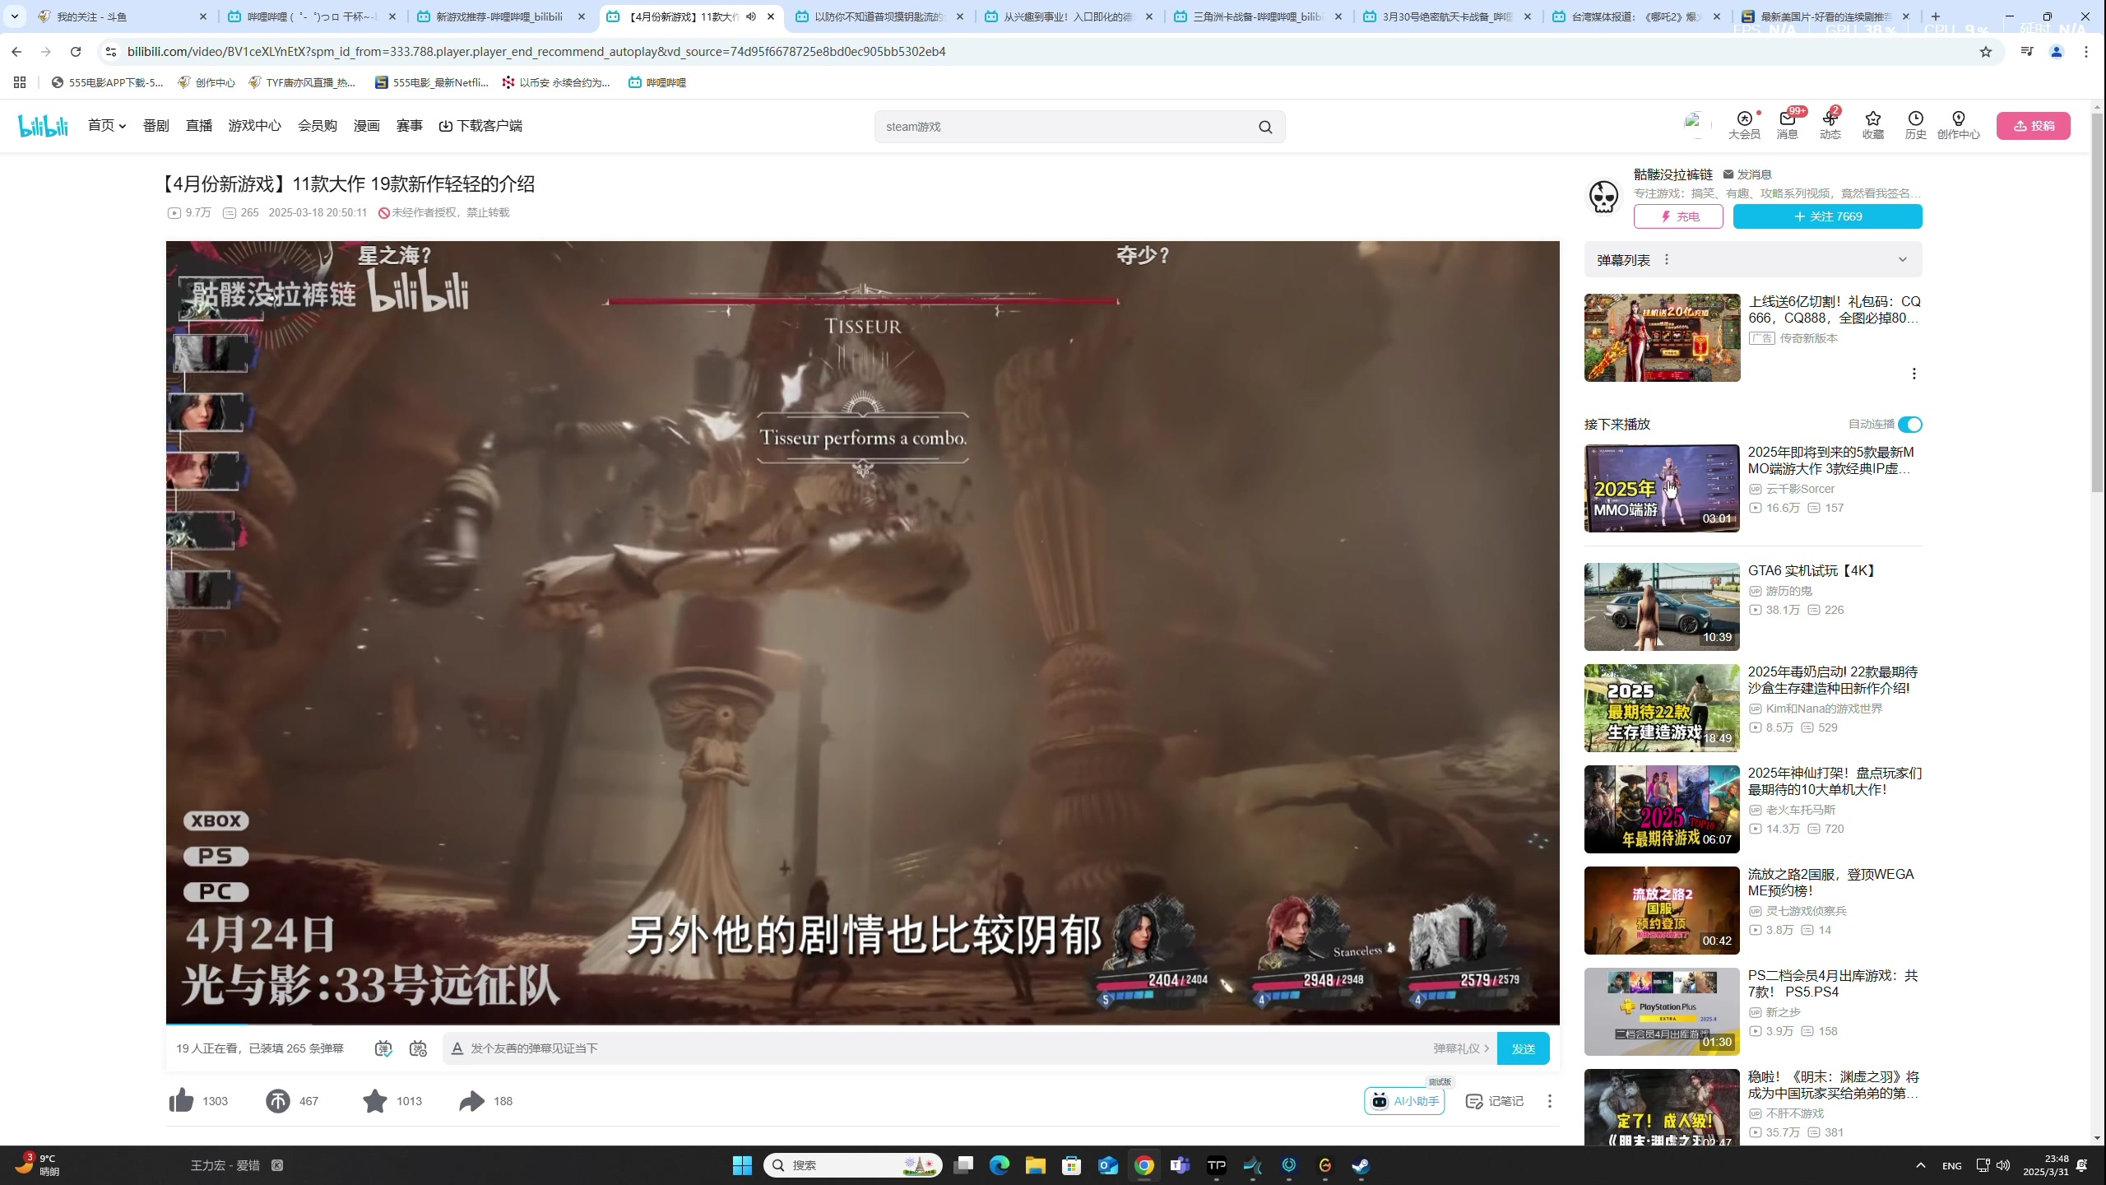Open 弹幕列表 three-dot options

(1667, 260)
